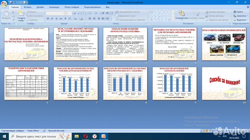The width and height of the screenshot is (250, 140).
Task: Select the star shape in shapes gallery
Action: [169, 20]
